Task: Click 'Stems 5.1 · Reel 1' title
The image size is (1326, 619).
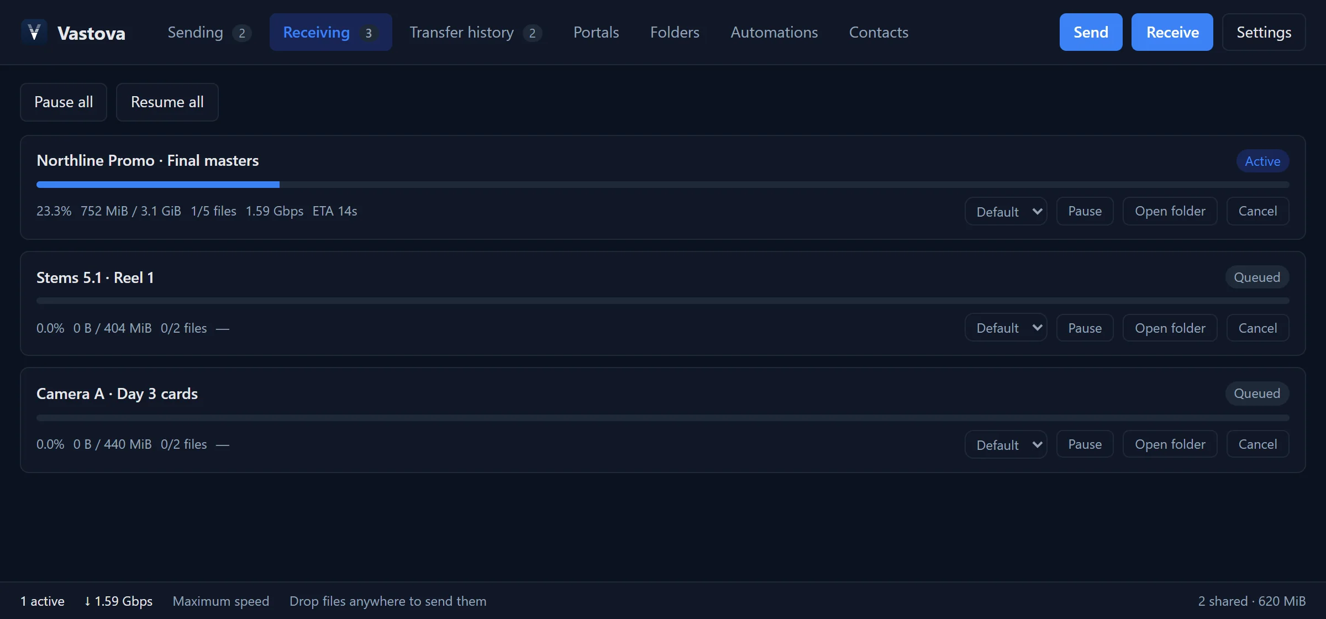Action: pos(95,277)
